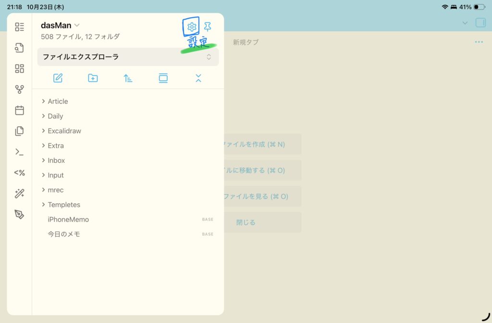Expand the Excalidraw folder
Viewport: 492px width, 323px height.
pyautogui.click(x=64, y=131)
